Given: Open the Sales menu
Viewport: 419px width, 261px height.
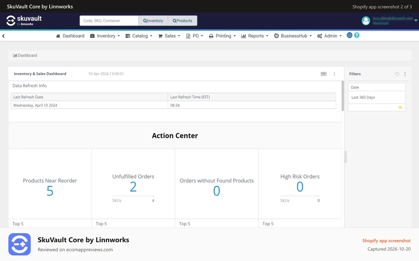Looking at the screenshot, I should [x=169, y=36].
